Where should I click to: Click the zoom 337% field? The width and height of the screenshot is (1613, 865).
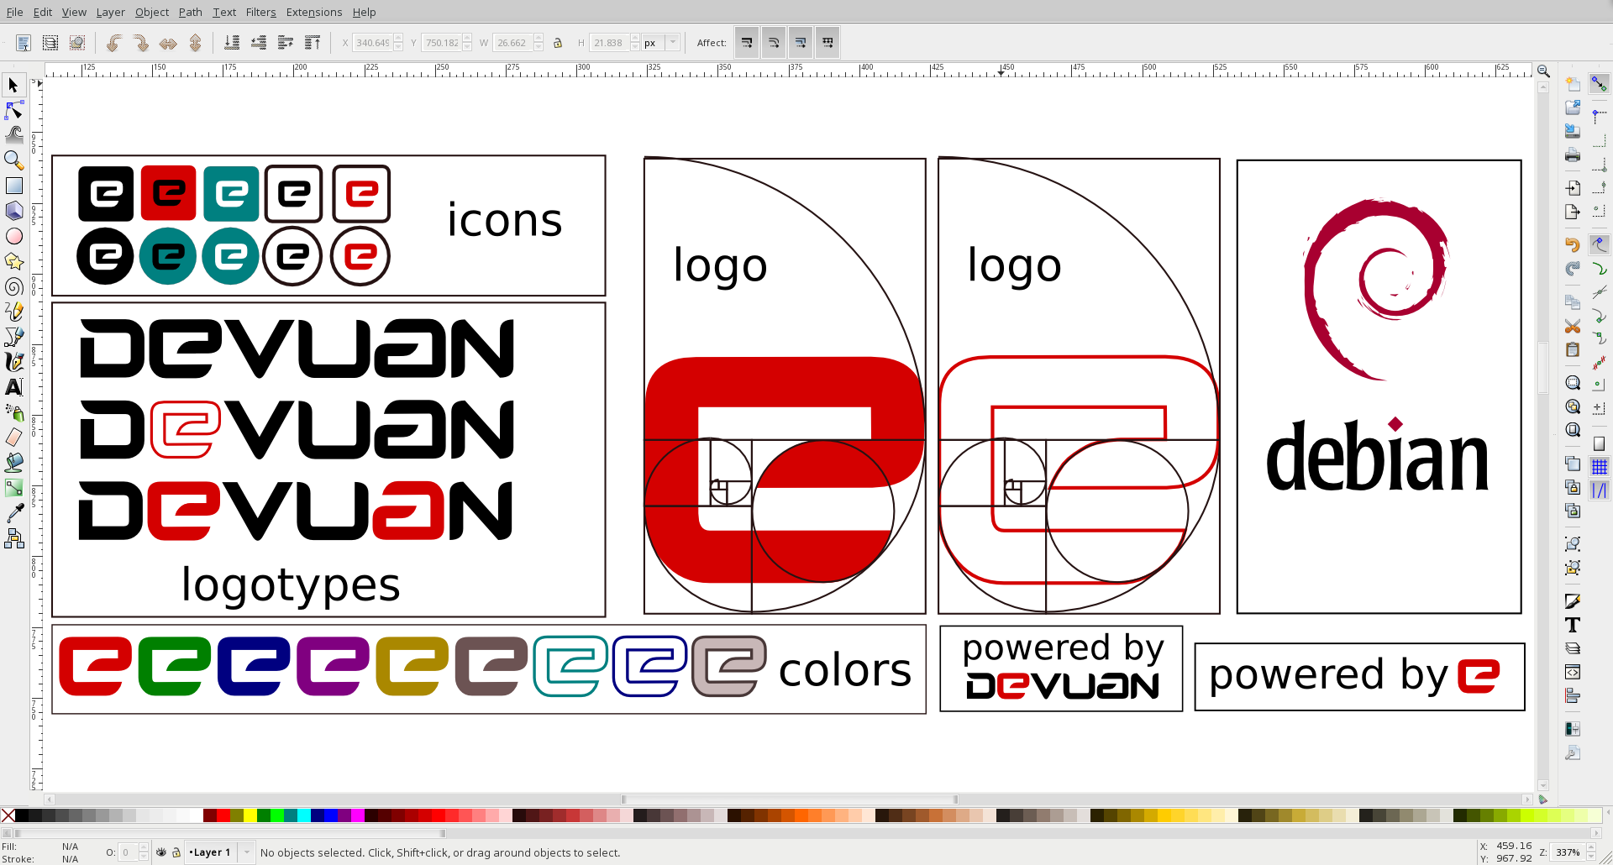pos(1568,852)
